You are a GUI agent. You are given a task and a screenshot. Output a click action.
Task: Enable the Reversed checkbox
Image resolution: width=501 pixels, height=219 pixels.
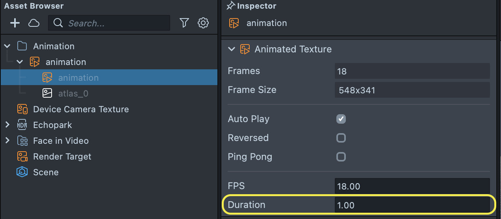pyautogui.click(x=341, y=138)
